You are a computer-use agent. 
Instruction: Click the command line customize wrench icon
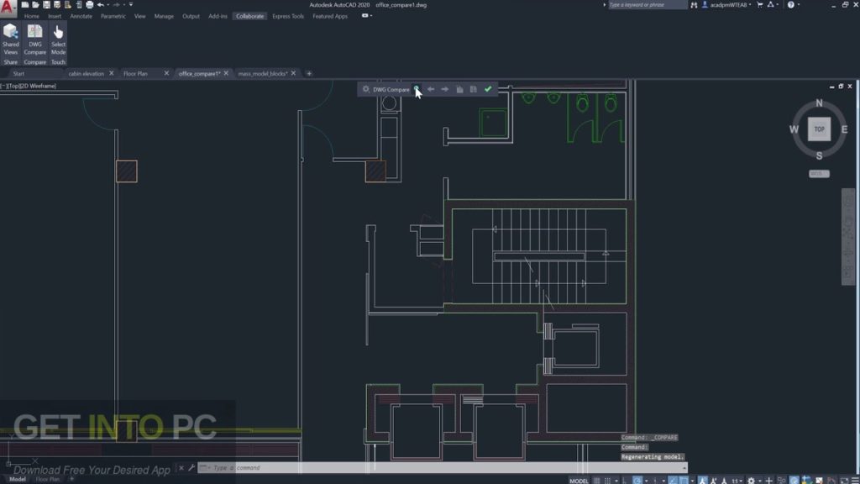click(x=191, y=467)
